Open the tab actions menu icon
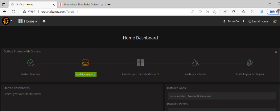The image size is (280, 111). [4, 4]
